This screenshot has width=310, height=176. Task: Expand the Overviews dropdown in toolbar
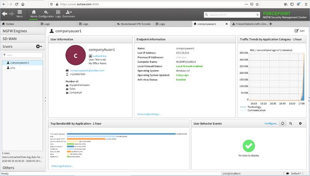coord(69,12)
